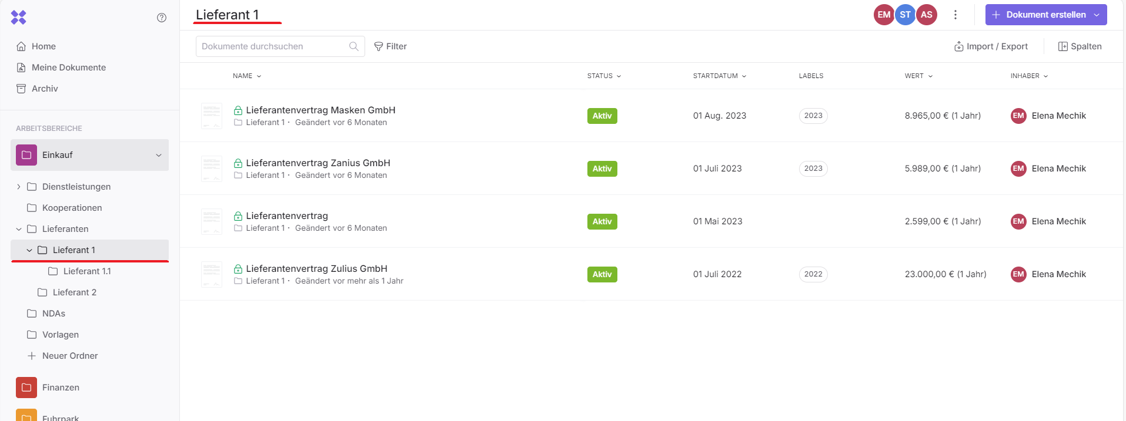Screen dimensions: 1126x421
Task: Collapse the Lieferanten folder
Action: (x=19, y=229)
